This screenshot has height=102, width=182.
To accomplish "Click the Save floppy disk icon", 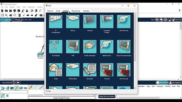I will (10, 11).
